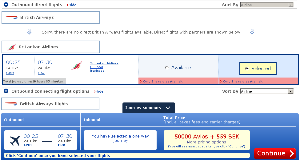
Task: Click the SriLankan Airlines header logo
Action: pyautogui.click(x=11, y=47)
